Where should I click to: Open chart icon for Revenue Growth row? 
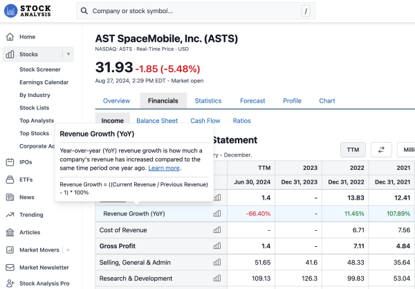click(x=217, y=213)
